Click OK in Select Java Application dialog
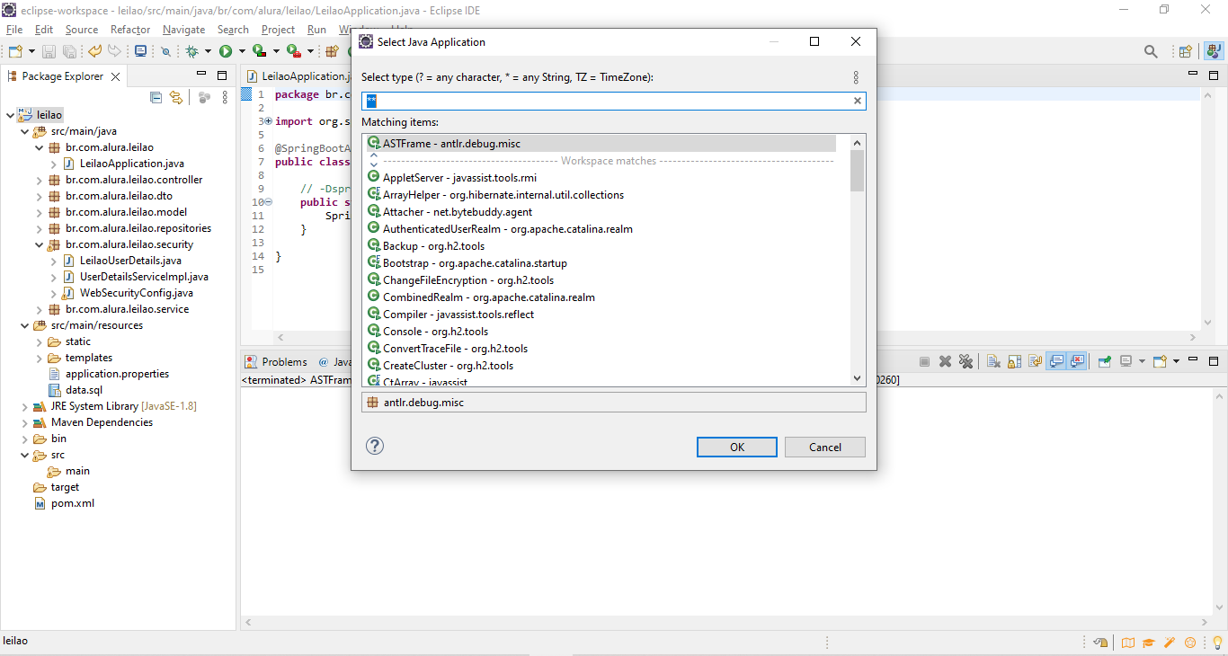Screen dimensions: 1228x656 [737, 447]
